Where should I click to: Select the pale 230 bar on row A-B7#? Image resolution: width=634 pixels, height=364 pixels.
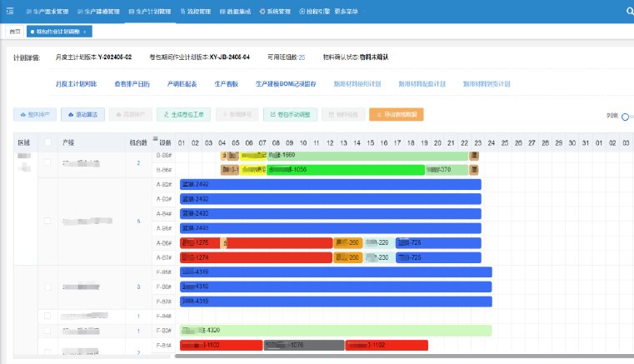coord(379,257)
